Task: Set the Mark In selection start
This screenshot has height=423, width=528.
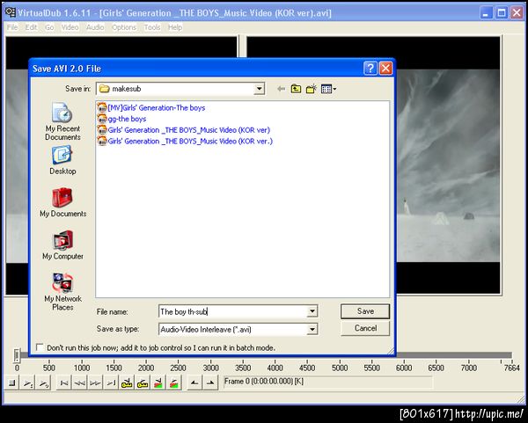Action: 194,383
